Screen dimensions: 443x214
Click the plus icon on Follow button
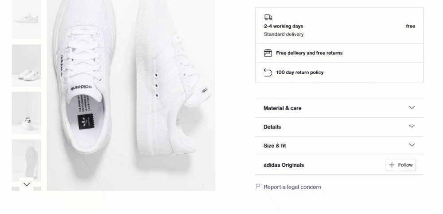coord(392,165)
